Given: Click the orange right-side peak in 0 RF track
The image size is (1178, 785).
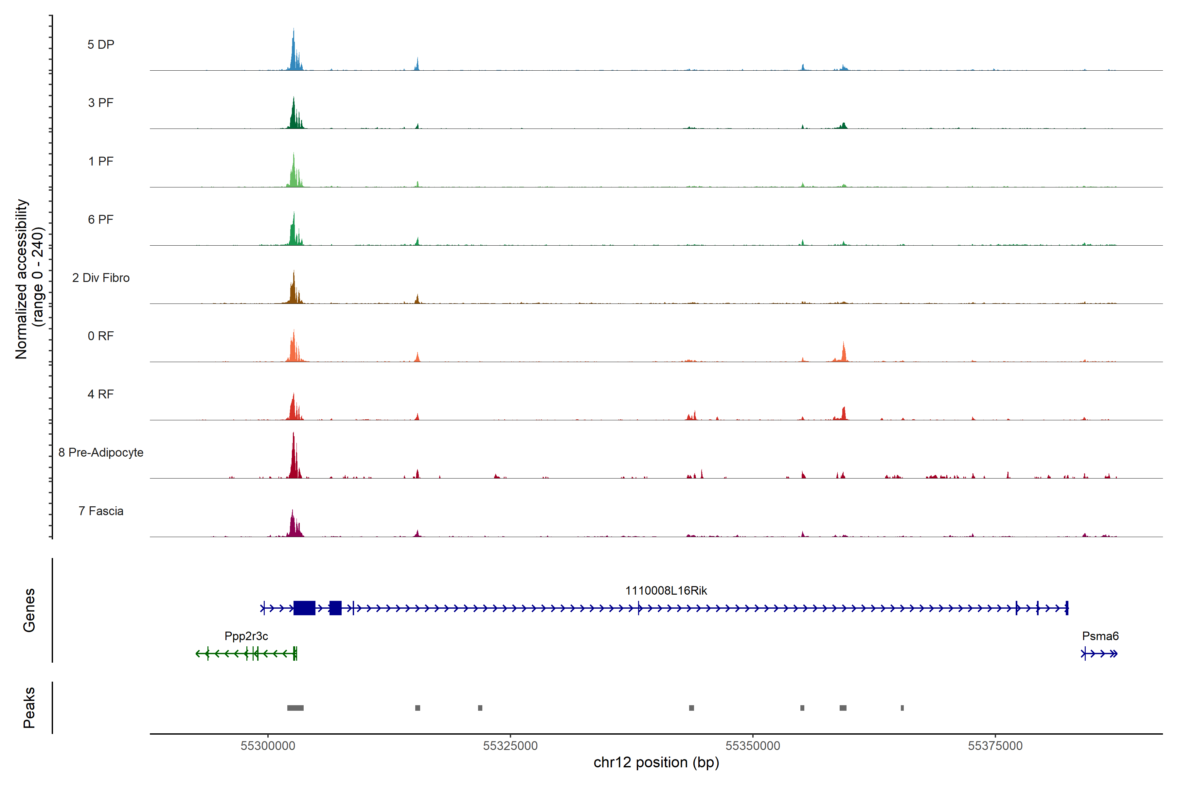Looking at the screenshot, I should [x=844, y=353].
